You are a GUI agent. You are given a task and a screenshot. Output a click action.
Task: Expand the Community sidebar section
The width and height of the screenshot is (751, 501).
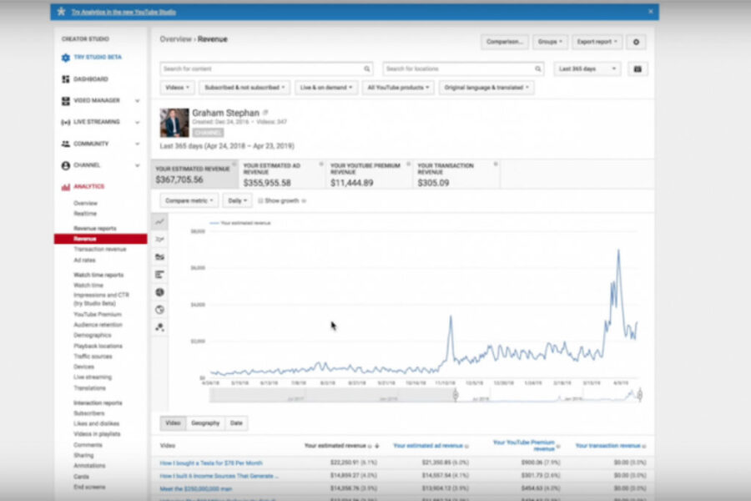pyautogui.click(x=138, y=144)
